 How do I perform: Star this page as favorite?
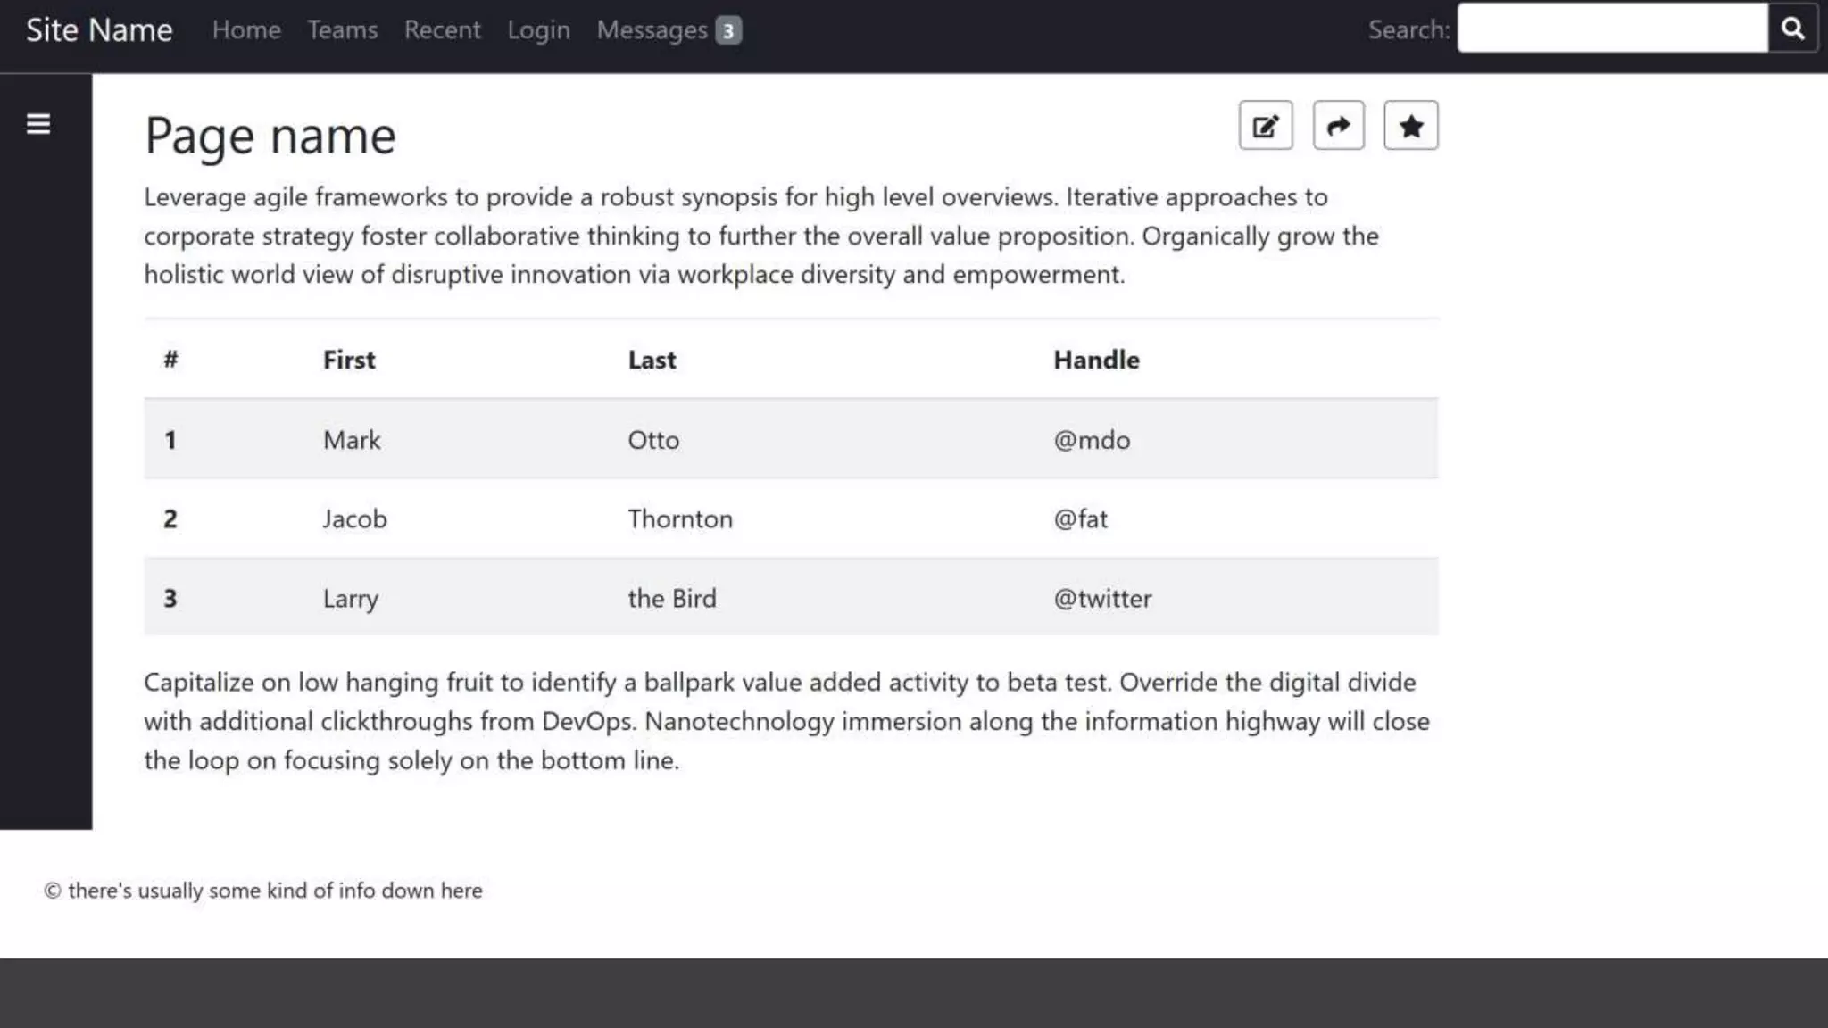point(1411,126)
